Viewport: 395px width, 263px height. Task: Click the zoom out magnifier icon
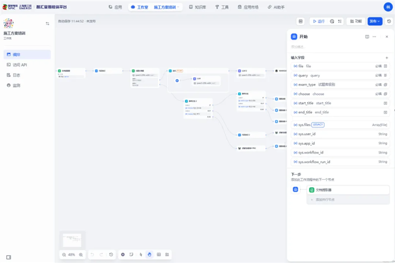[64, 255]
